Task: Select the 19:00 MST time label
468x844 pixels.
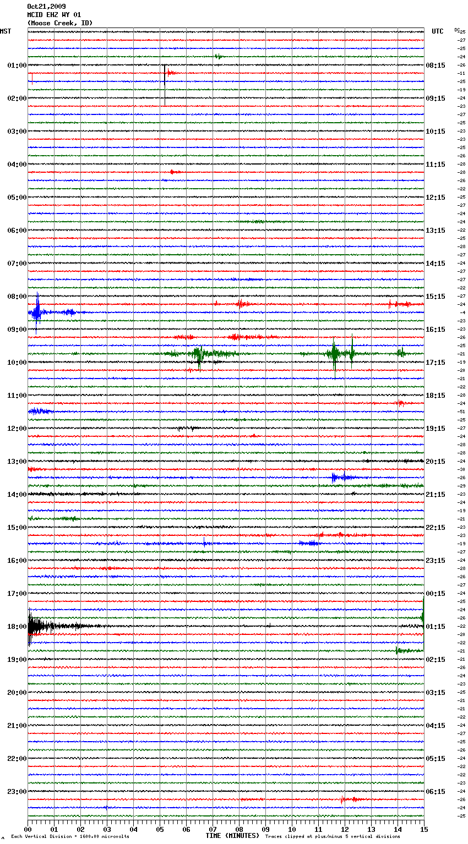Action: pos(17,660)
